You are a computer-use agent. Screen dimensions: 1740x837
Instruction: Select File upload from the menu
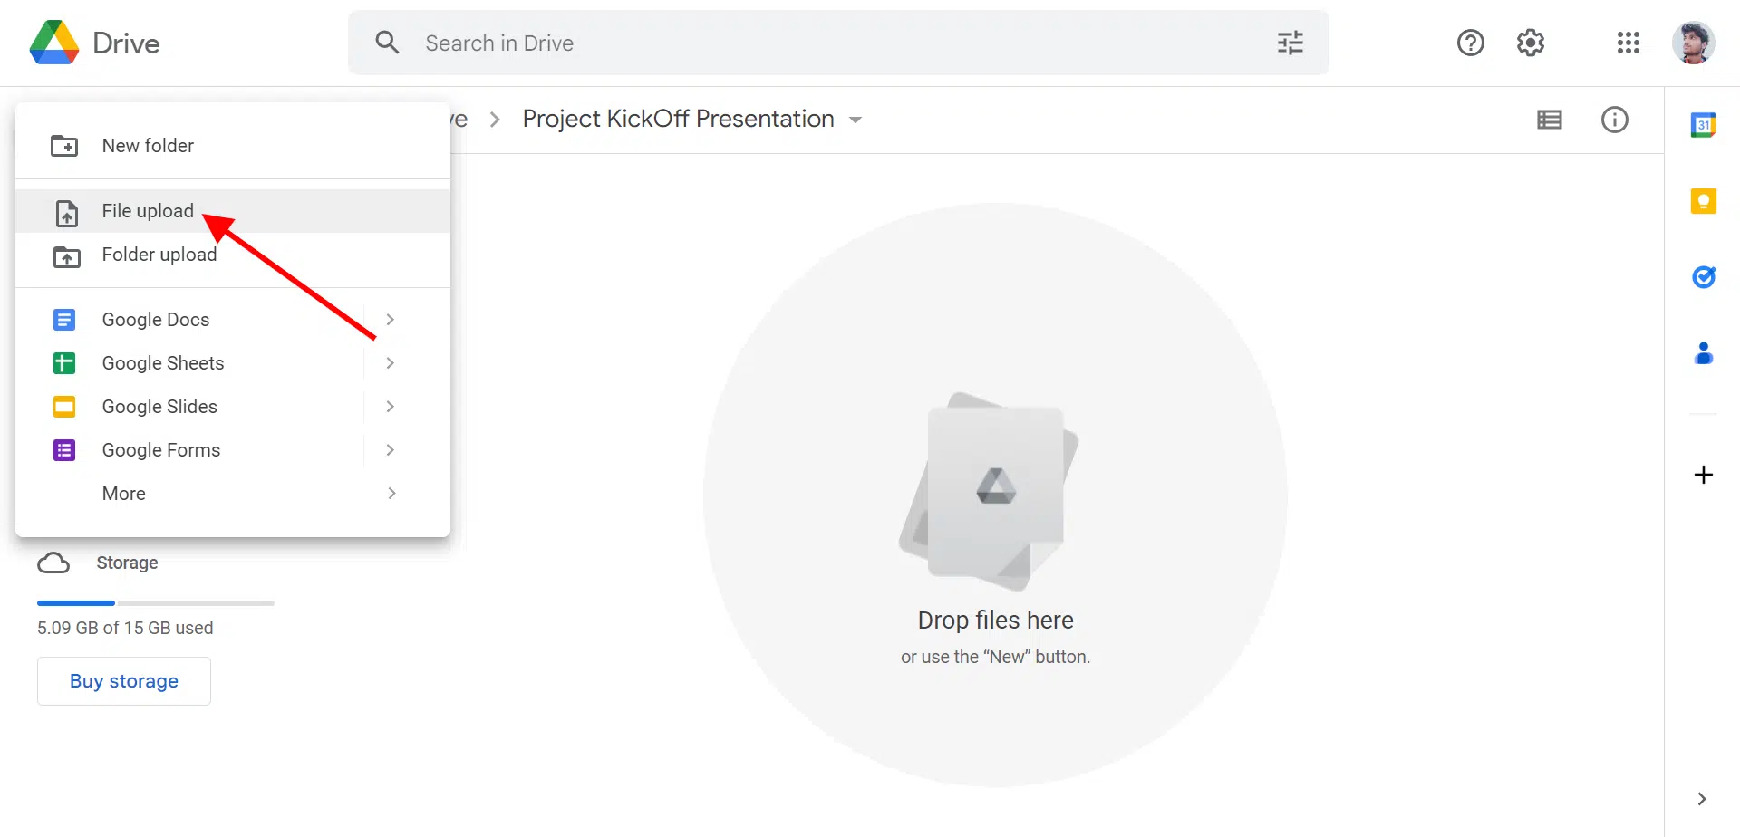click(148, 211)
